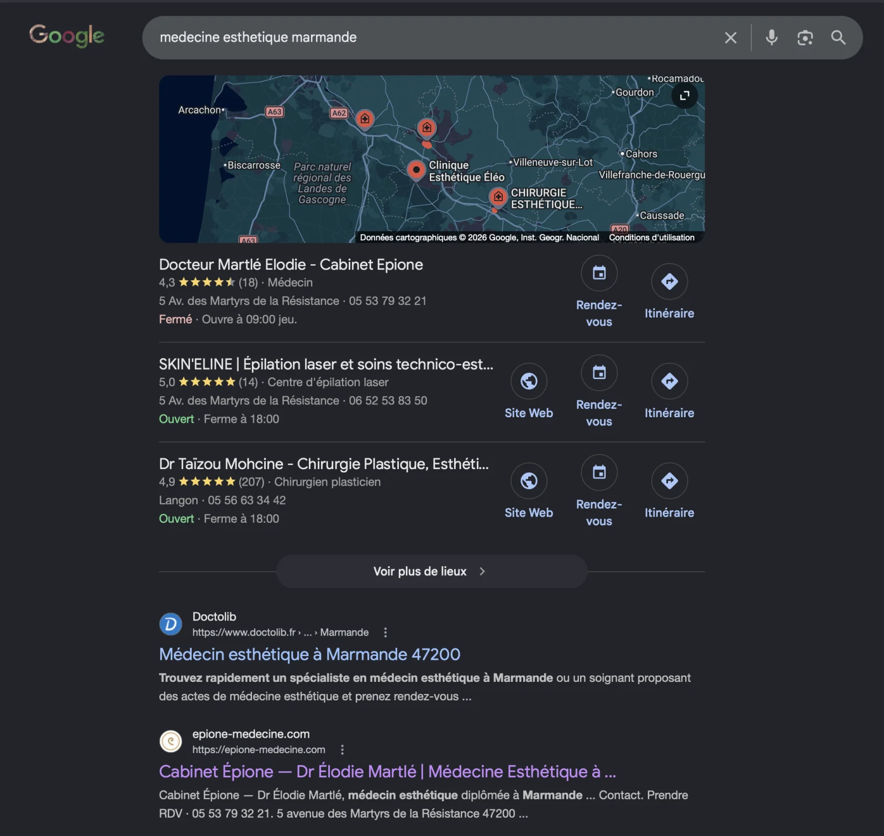Click 'Fermé · Ouvre à 09:00 jeu.' status
The width and height of the screenshot is (884, 836).
pos(228,319)
